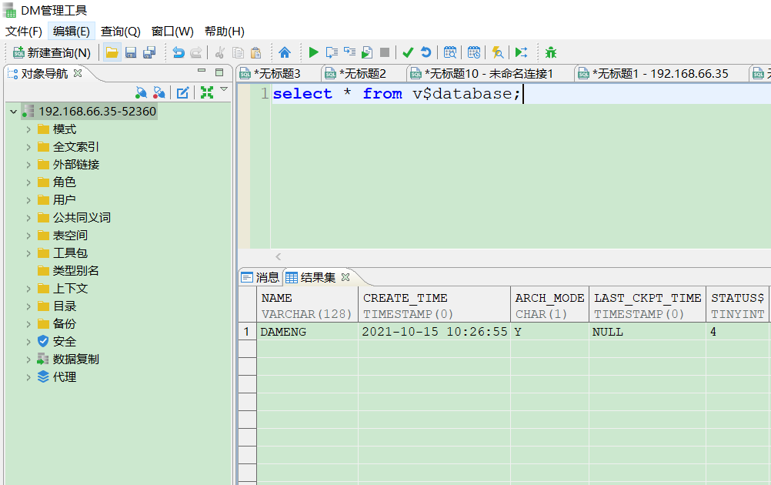
Task: Click the Redo arrow icon
Action: [195, 52]
